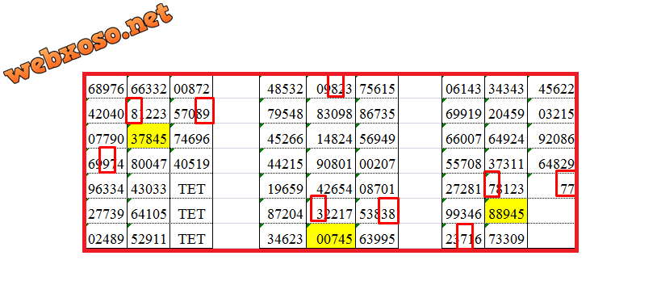657x306 pixels.
Task: Click the cell with value 23716
Action: point(463,236)
